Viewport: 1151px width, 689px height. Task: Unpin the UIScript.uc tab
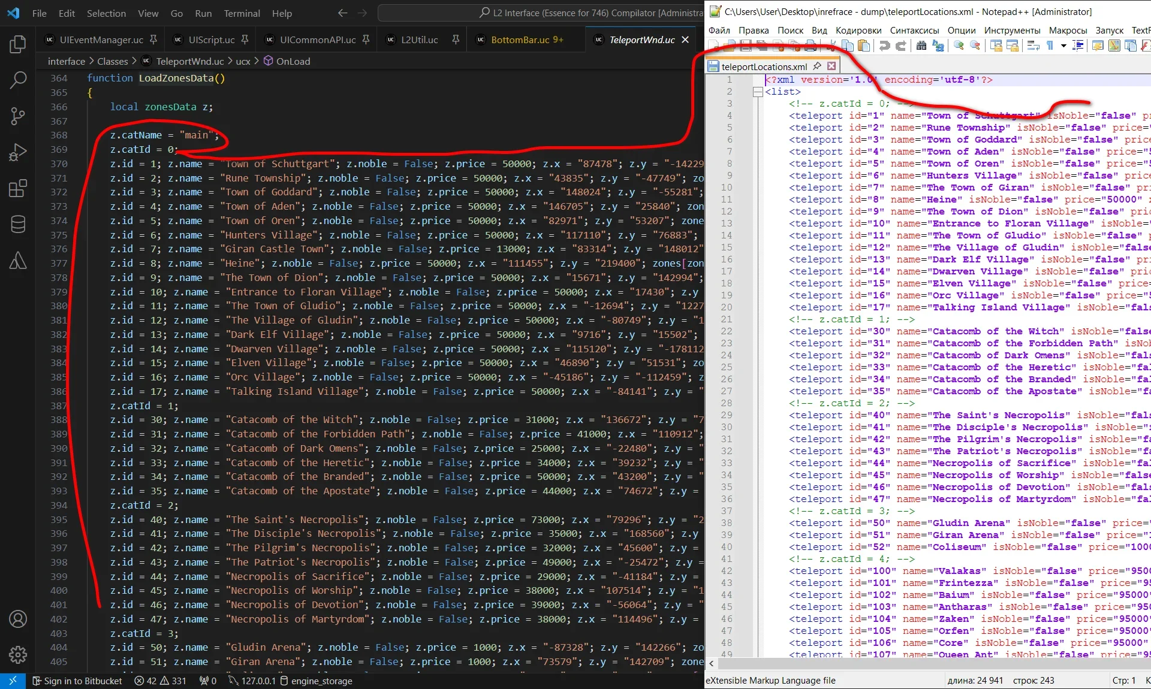245,40
